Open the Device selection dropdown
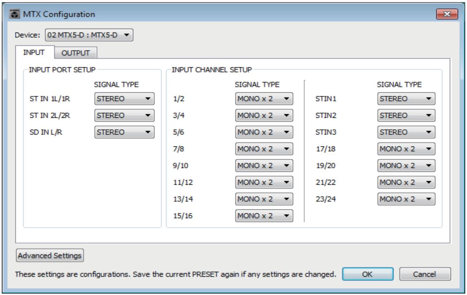Screen dimensions: 467x295 (x=89, y=35)
